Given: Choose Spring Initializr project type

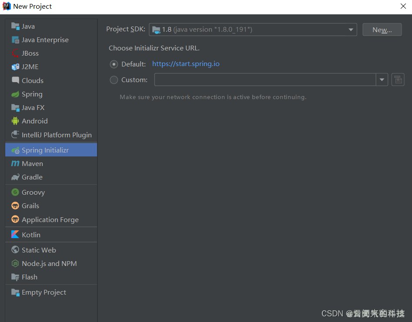Looking at the screenshot, I should tap(45, 150).
